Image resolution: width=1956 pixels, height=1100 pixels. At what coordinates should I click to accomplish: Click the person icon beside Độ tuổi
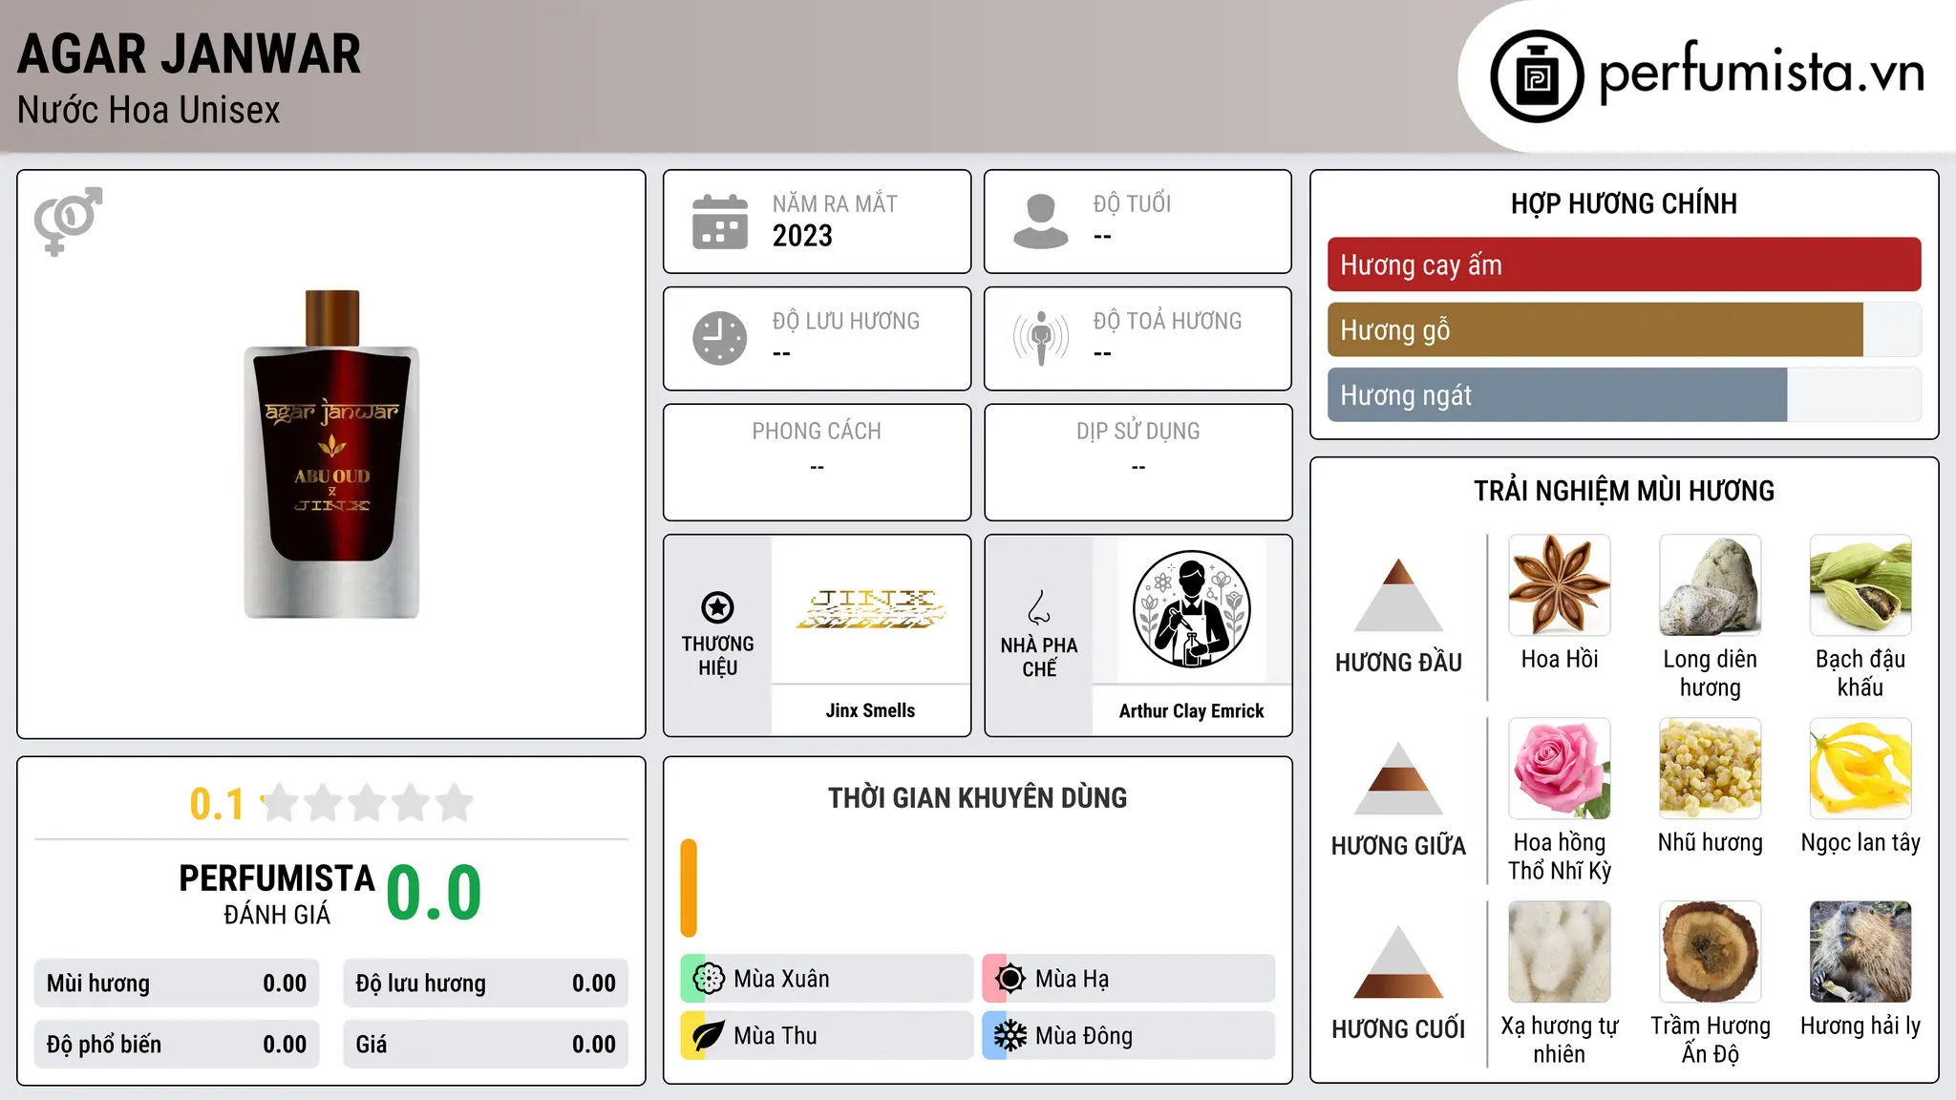point(1041,222)
